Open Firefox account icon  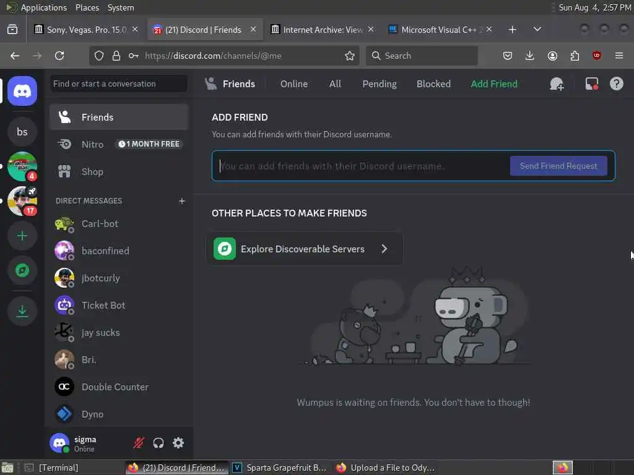click(x=552, y=56)
